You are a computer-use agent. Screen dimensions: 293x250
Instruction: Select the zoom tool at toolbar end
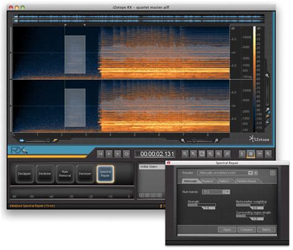tap(268, 154)
